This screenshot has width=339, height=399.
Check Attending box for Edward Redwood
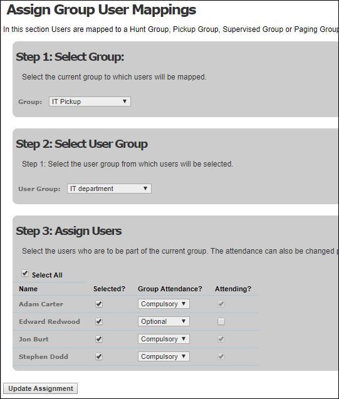tap(221, 321)
